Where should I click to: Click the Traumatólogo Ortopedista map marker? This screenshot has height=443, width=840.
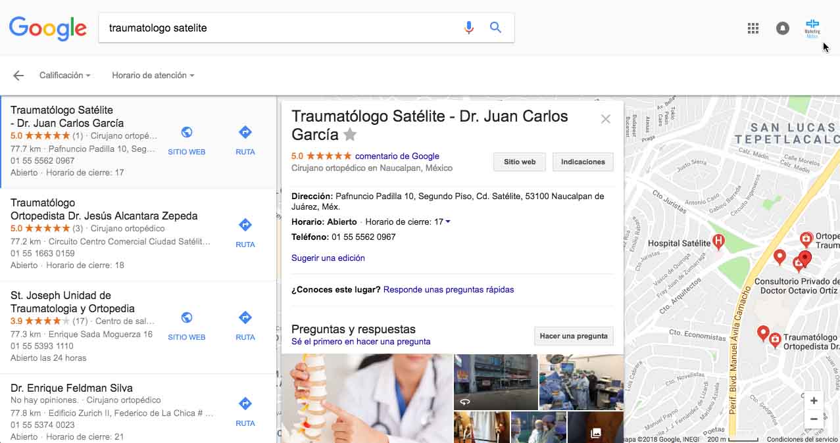[x=775, y=340]
